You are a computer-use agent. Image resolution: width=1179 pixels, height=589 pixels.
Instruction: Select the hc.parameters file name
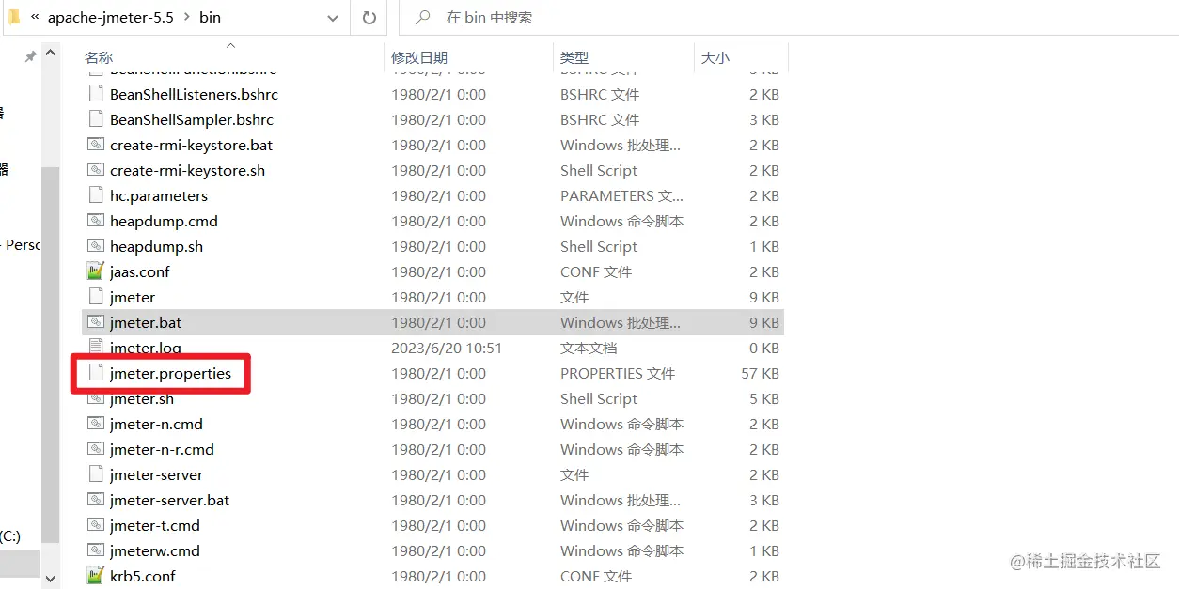(x=159, y=195)
